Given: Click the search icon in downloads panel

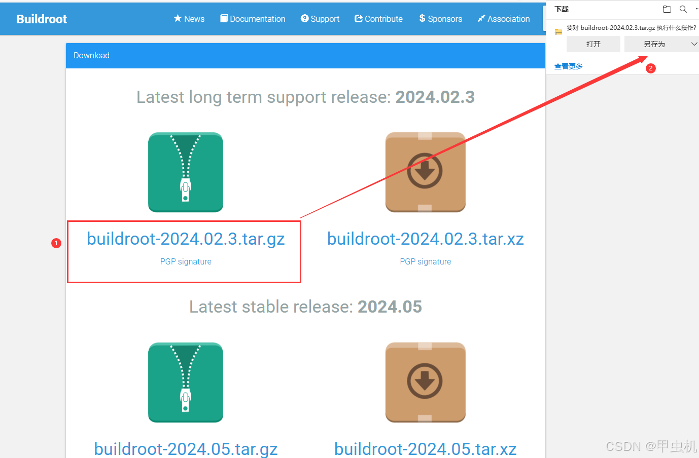Looking at the screenshot, I should coord(683,9).
